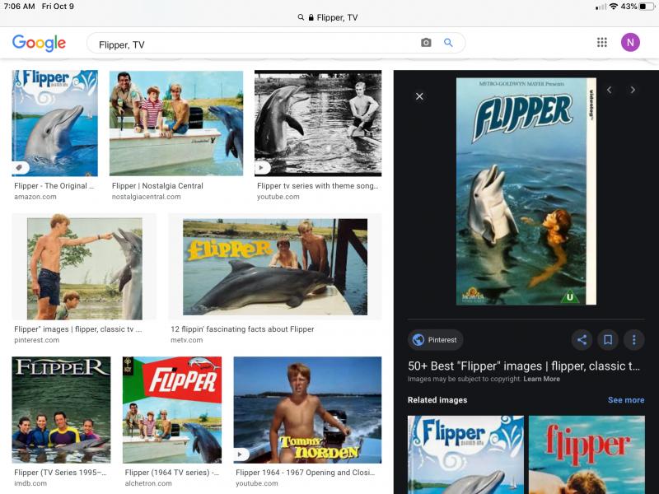The height and width of the screenshot is (494, 659).
Task: Click play badge on Tommy Norden thumbnail
Action: [x=241, y=454]
